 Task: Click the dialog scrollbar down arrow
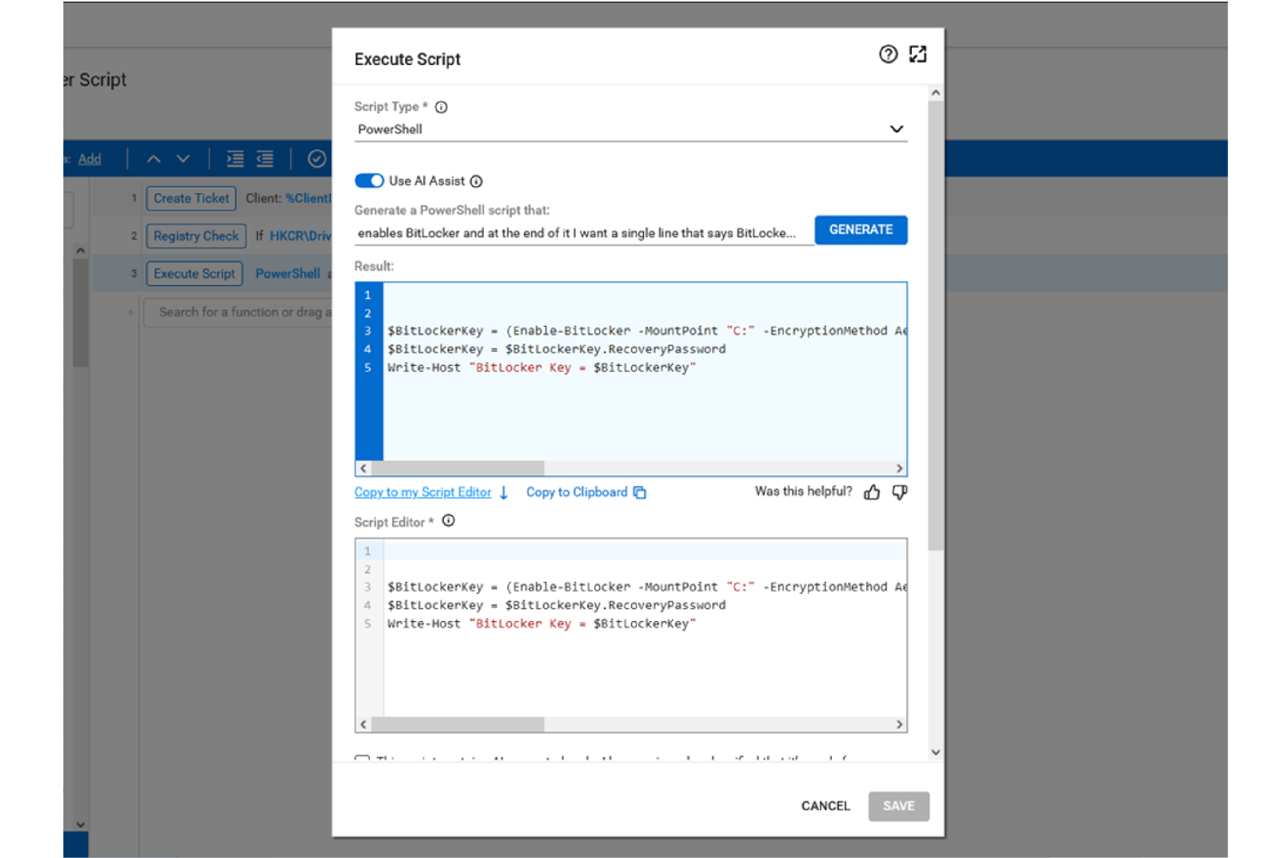pos(936,752)
